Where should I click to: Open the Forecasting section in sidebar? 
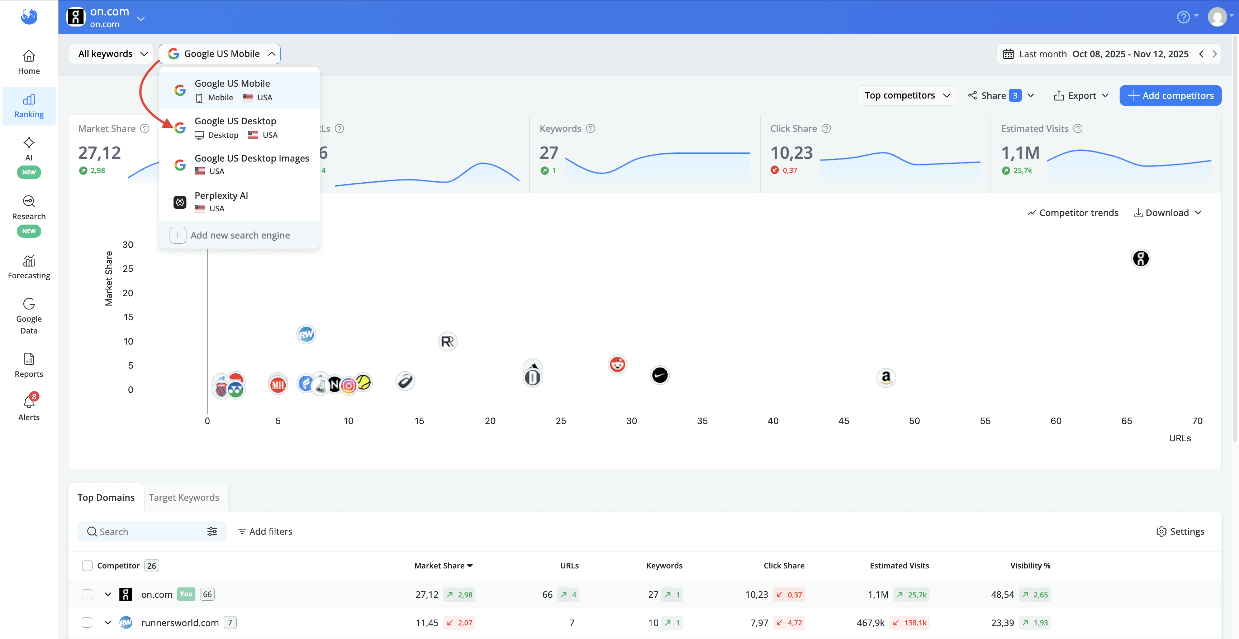[29, 266]
